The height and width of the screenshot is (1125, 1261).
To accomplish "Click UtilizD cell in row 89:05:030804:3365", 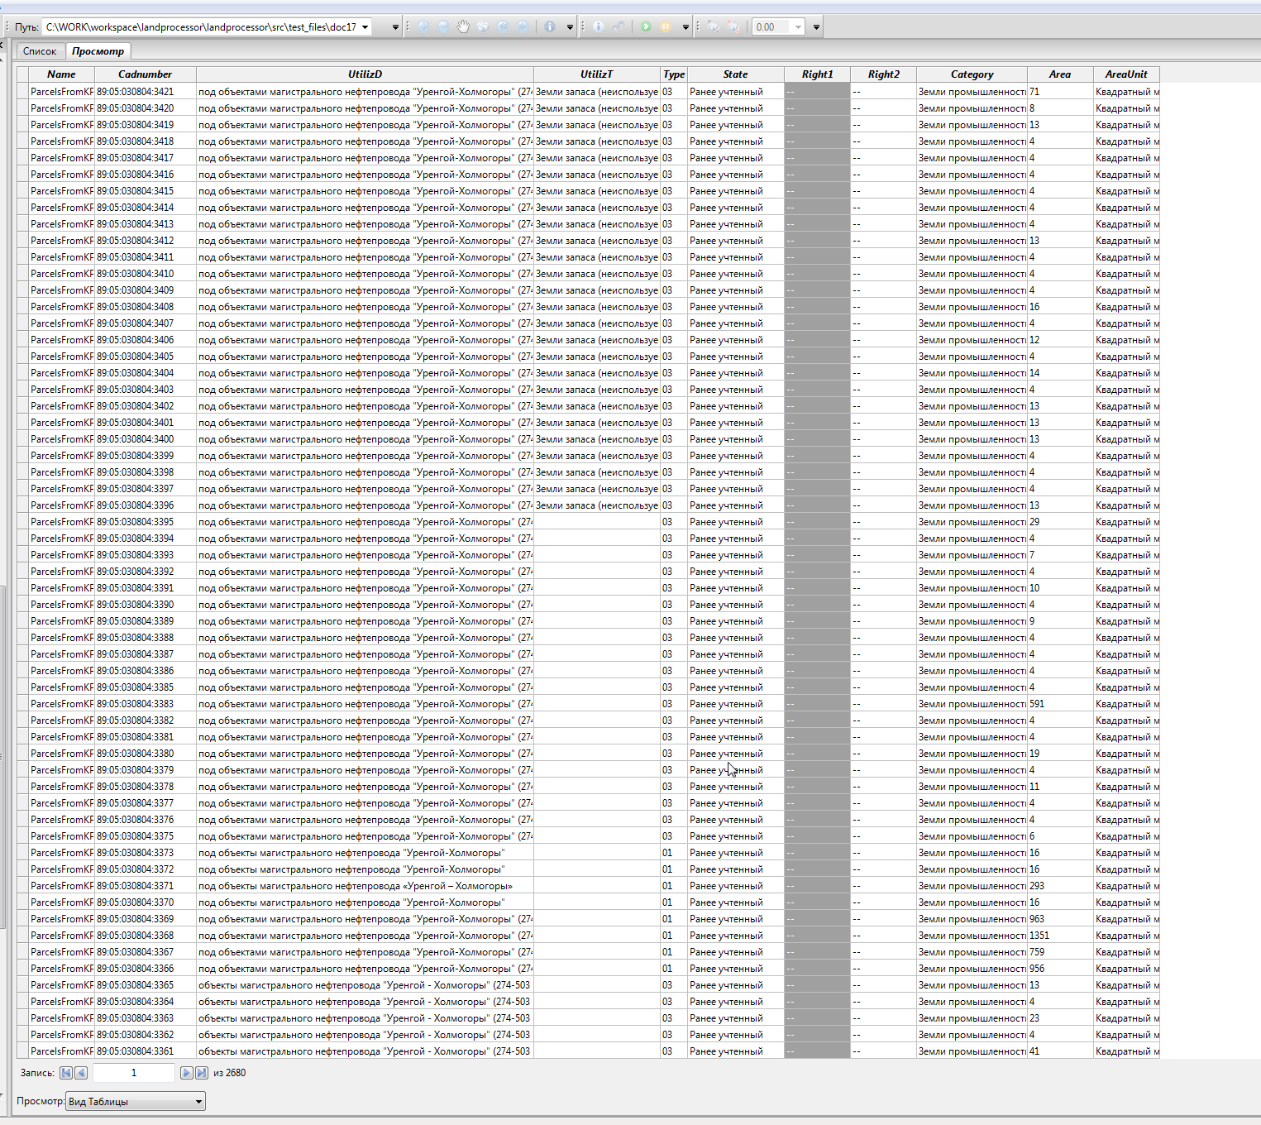I will (x=365, y=985).
